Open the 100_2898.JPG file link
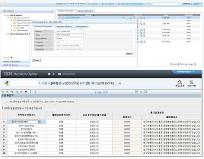This screenshot has width=204, height=159. pos(72,18)
